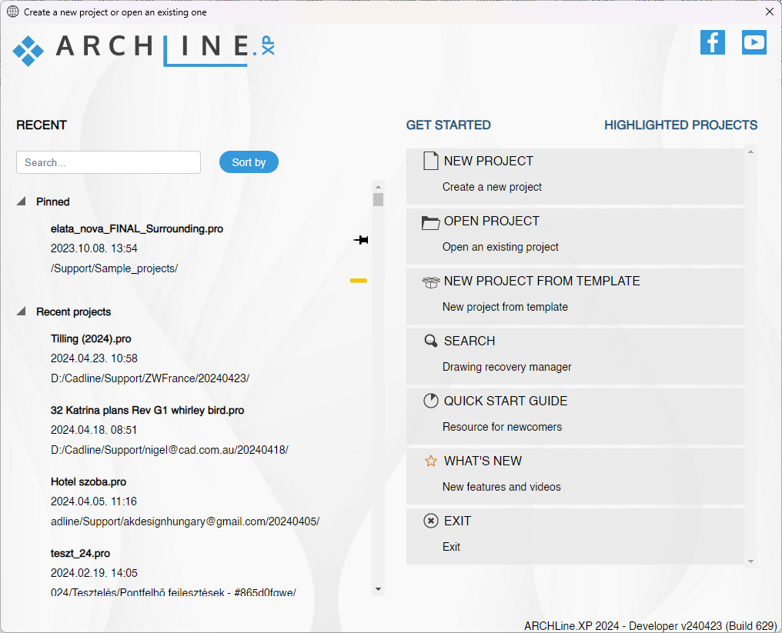Image resolution: width=782 pixels, height=633 pixels.
Task: Switch to Highlighted Projects tab
Action: (680, 125)
